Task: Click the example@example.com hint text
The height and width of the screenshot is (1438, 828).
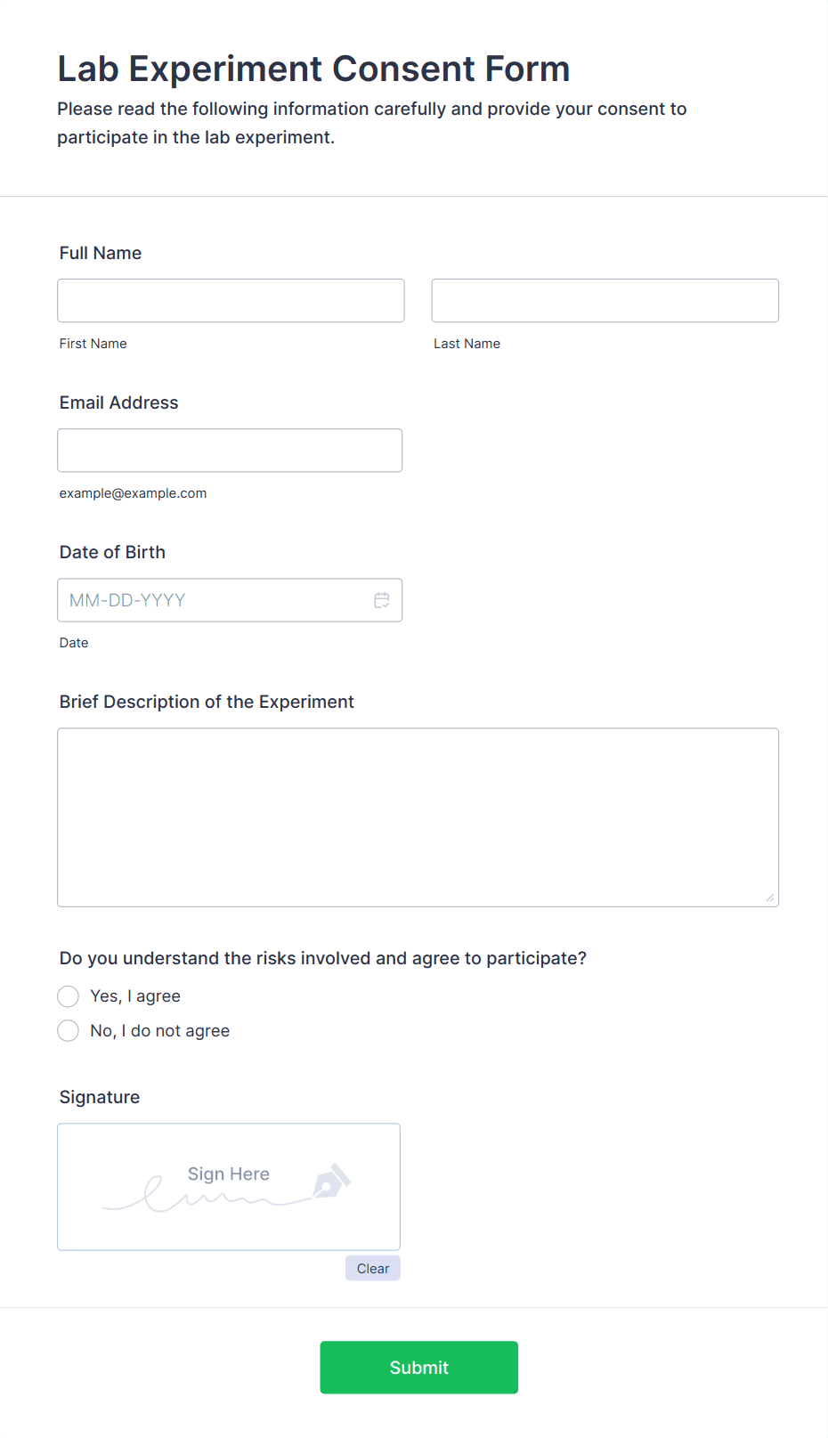Action: click(133, 493)
